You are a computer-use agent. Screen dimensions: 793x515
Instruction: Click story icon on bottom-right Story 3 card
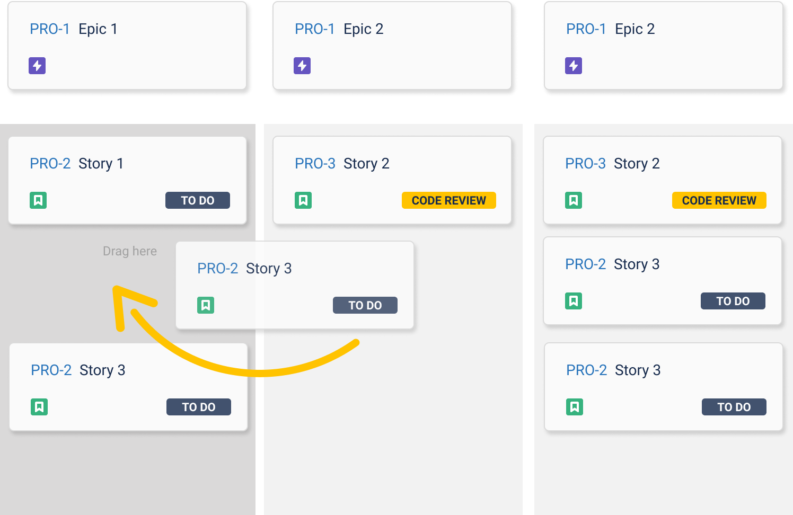pyautogui.click(x=575, y=407)
